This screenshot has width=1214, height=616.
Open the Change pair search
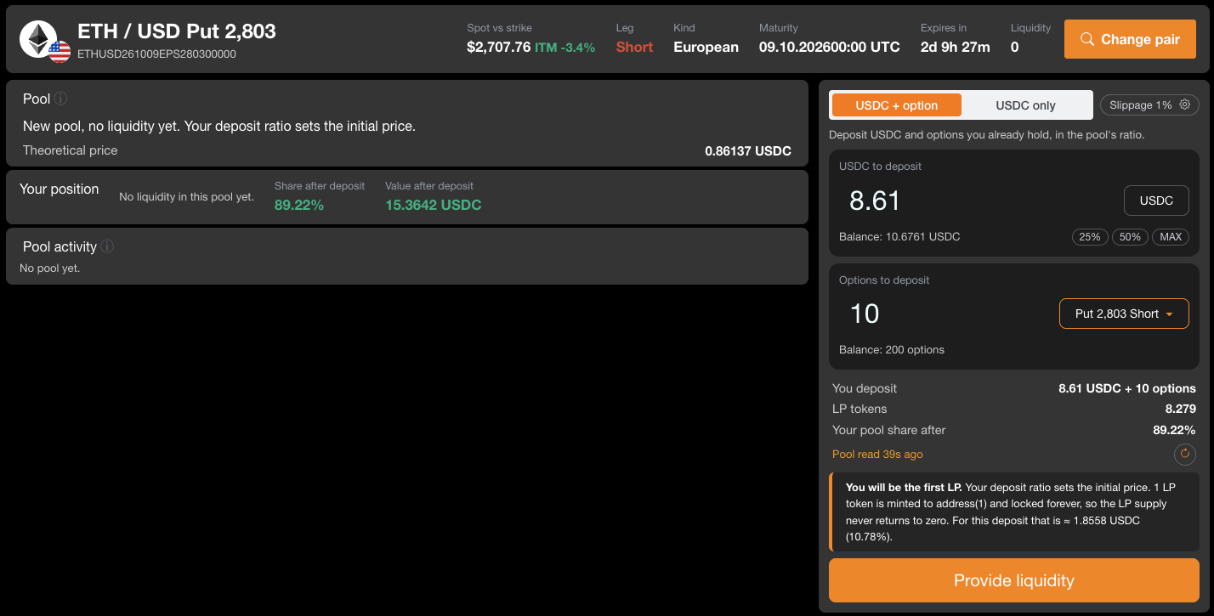pyautogui.click(x=1130, y=39)
